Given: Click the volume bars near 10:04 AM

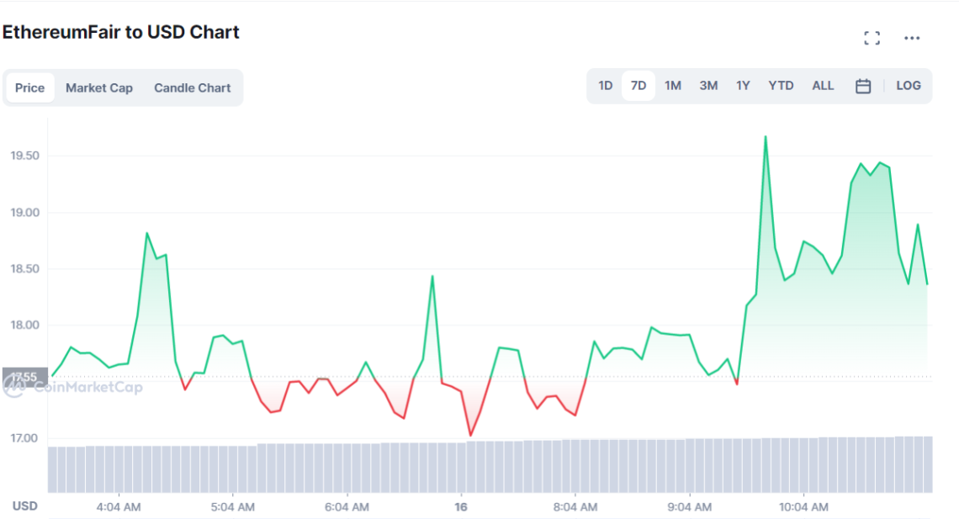Looking at the screenshot, I should pyautogui.click(x=804, y=465).
